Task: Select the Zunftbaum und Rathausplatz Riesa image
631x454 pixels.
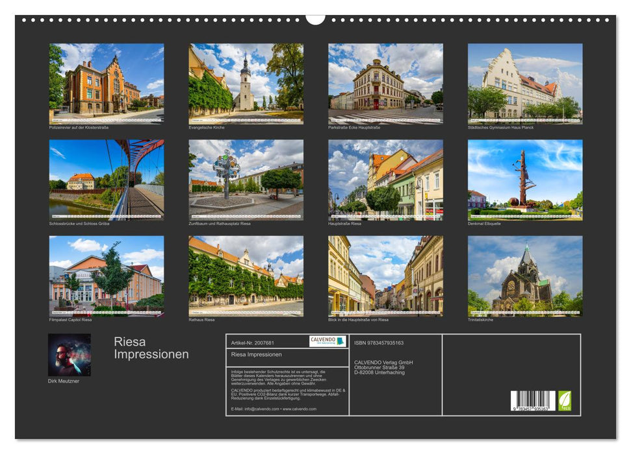Action: (x=247, y=180)
